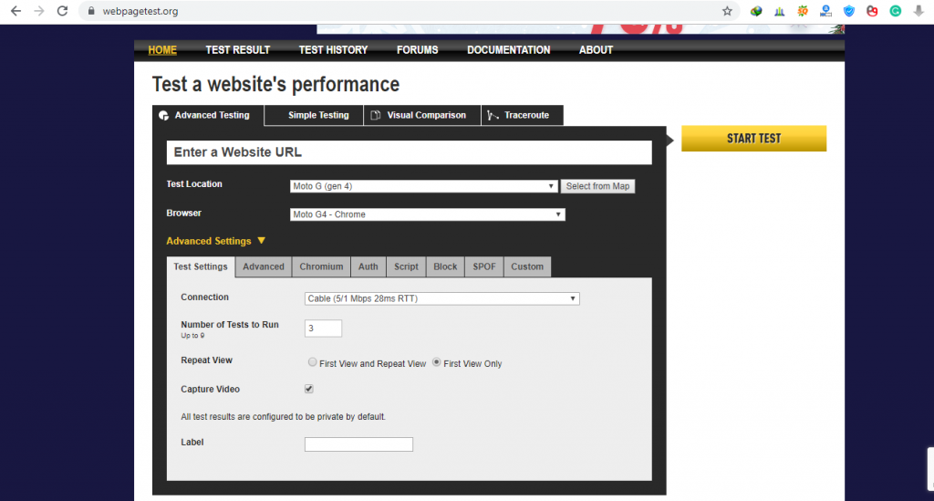
Task: Click the Advanced Testing tab icon
Action: pyautogui.click(x=164, y=116)
